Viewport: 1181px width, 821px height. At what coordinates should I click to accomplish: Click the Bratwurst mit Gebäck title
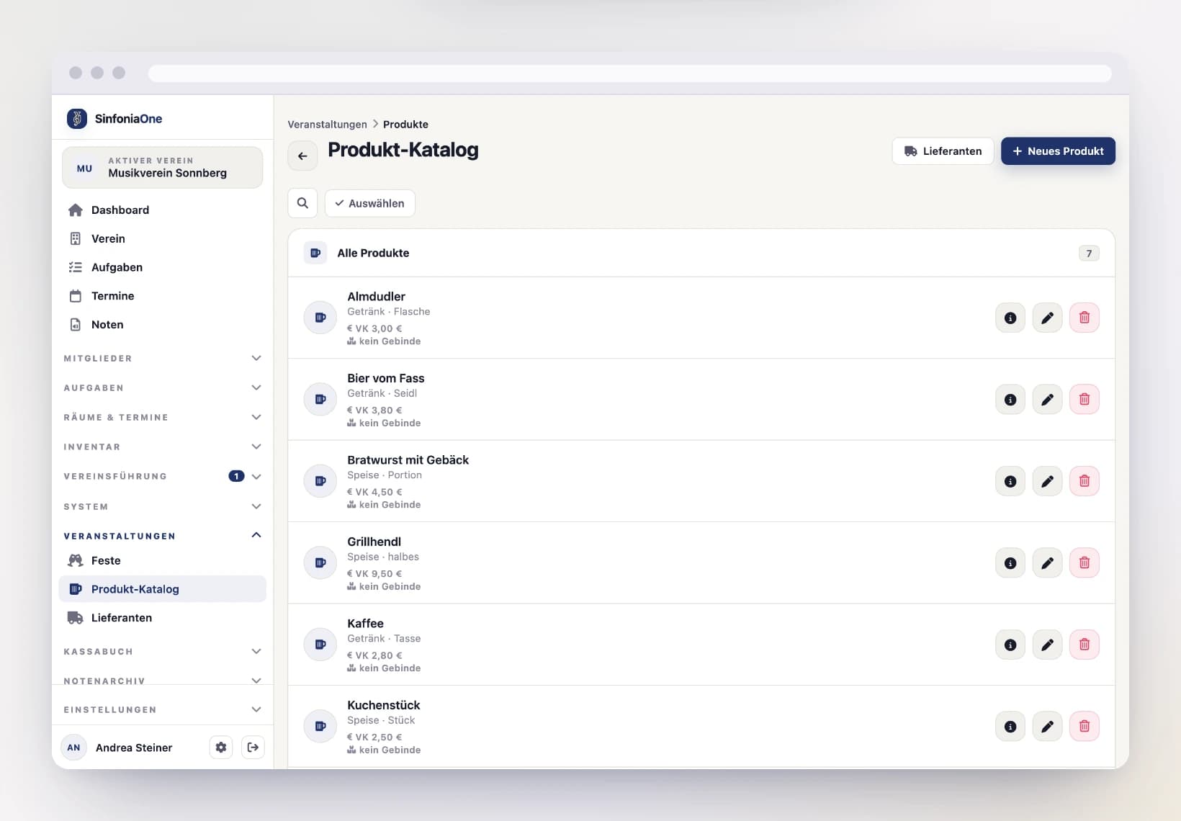point(408,460)
